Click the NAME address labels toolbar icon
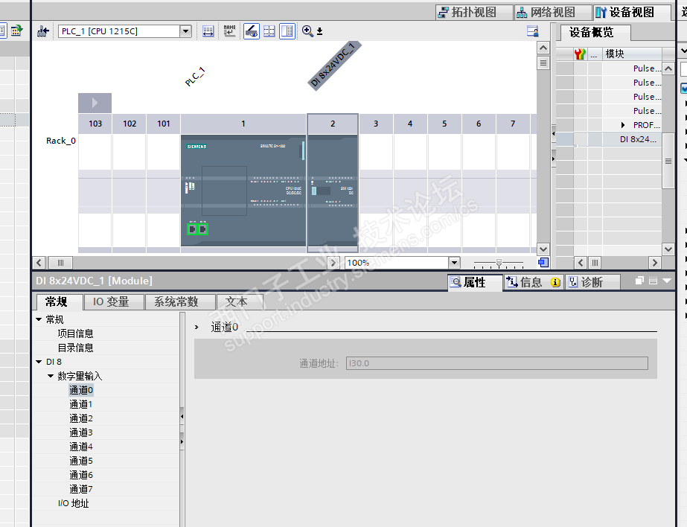Screen dimensions: 687x527 [229, 31]
